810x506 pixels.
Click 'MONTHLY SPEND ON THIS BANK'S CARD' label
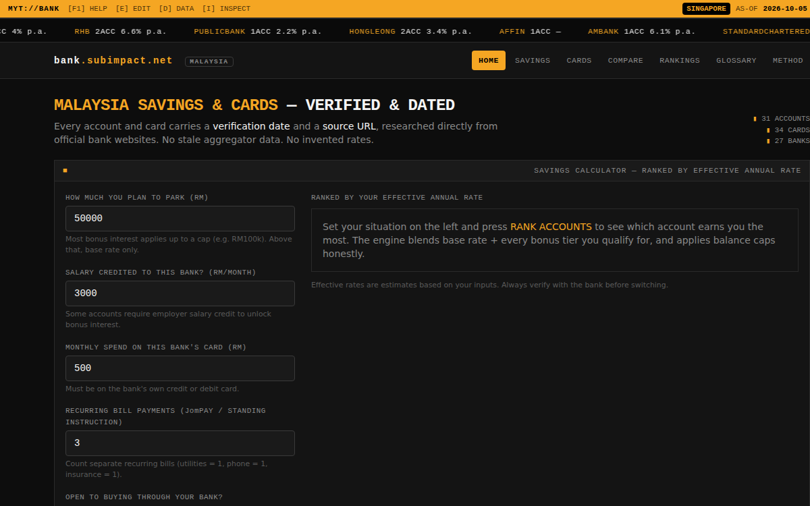(156, 347)
